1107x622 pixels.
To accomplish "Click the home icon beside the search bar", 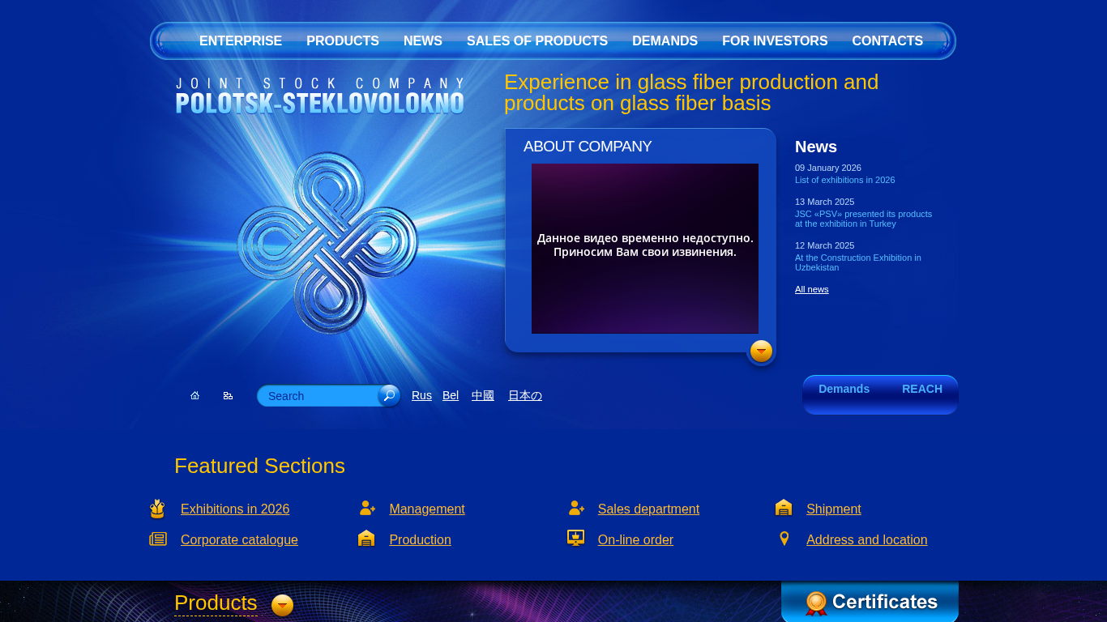I will [194, 395].
